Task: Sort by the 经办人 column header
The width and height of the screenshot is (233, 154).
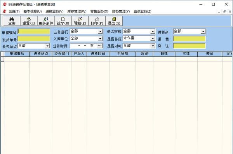Action: coord(79,54)
